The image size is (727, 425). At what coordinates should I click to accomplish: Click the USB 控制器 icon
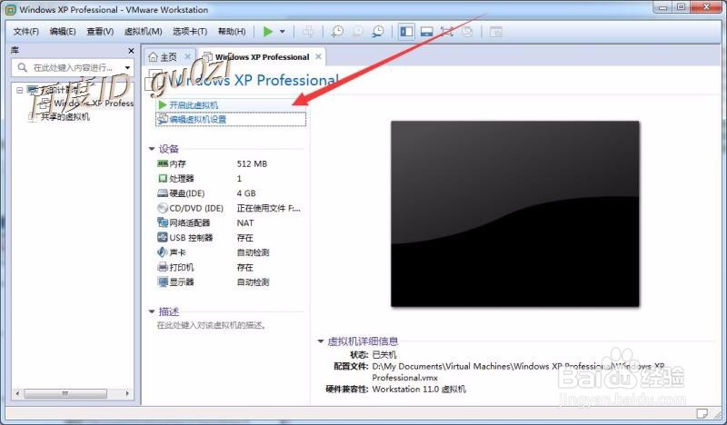click(x=163, y=238)
